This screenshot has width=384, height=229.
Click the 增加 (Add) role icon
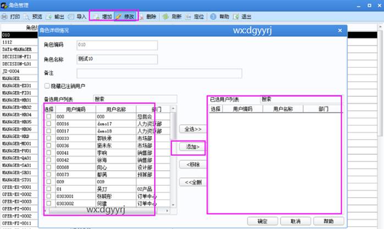[x=97, y=16]
